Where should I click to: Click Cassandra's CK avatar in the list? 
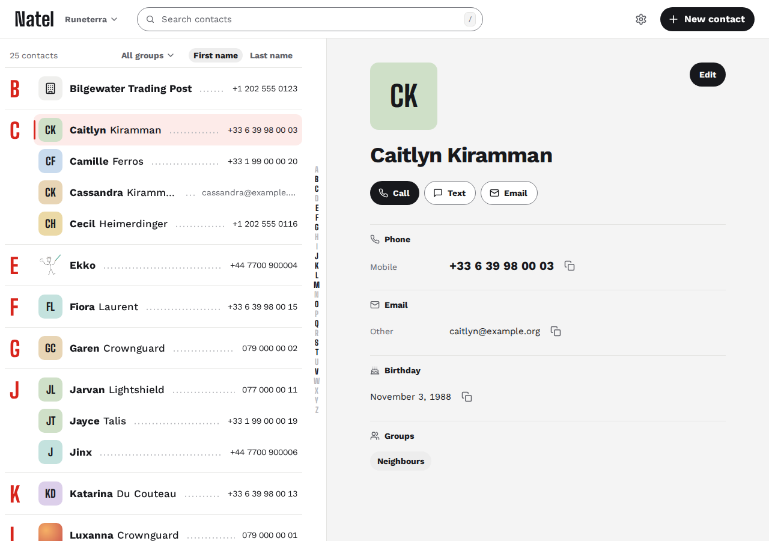pos(50,192)
